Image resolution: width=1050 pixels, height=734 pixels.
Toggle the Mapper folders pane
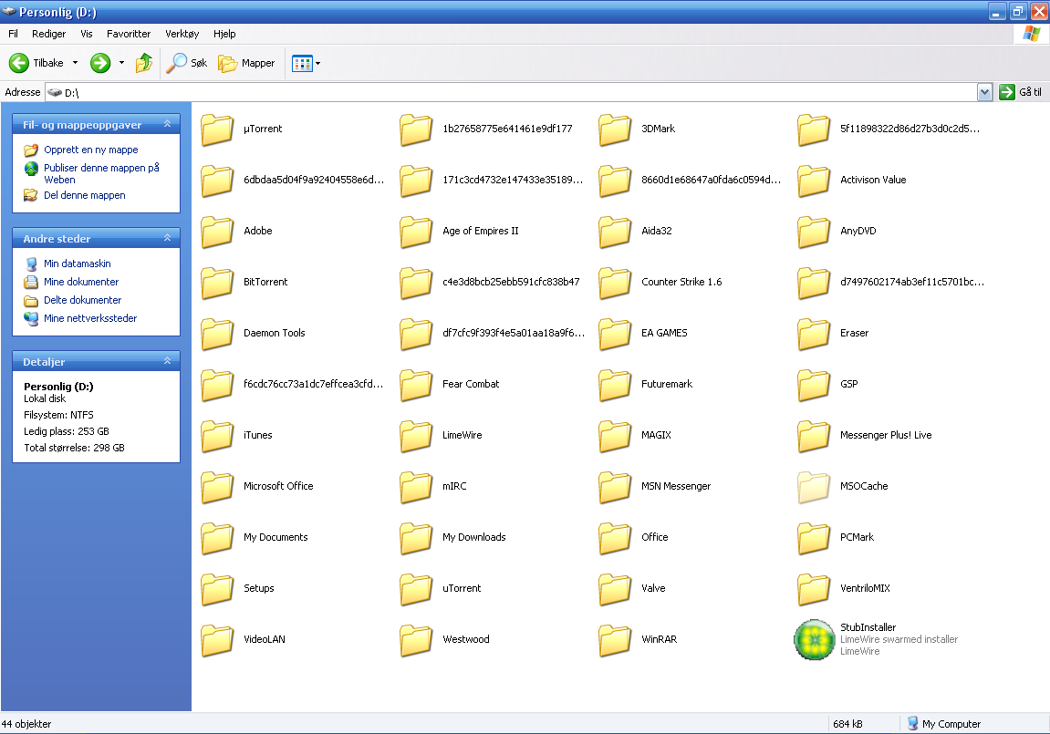click(246, 63)
